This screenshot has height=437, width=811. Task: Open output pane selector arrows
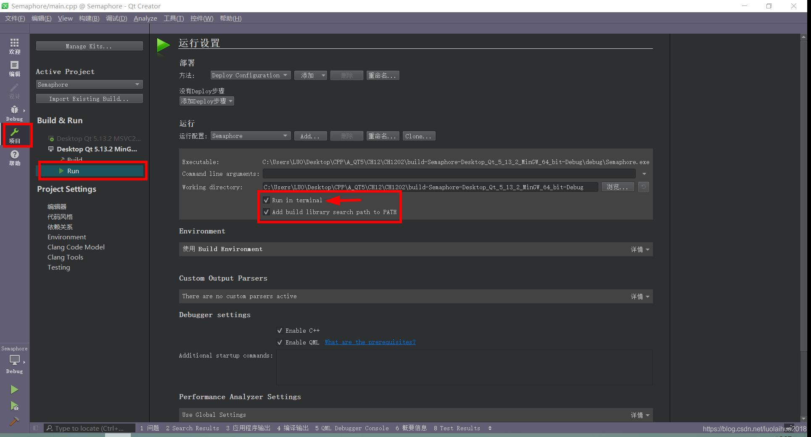(x=490, y=428)
